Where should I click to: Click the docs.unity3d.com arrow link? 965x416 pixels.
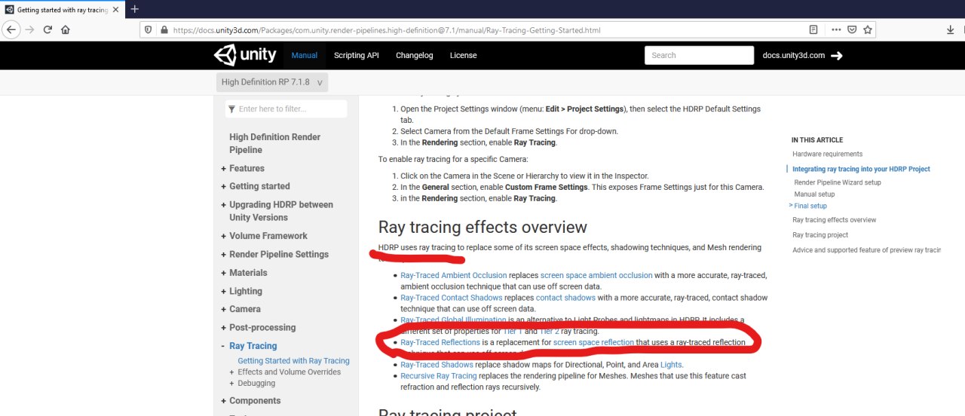click(x=802, y=55)
